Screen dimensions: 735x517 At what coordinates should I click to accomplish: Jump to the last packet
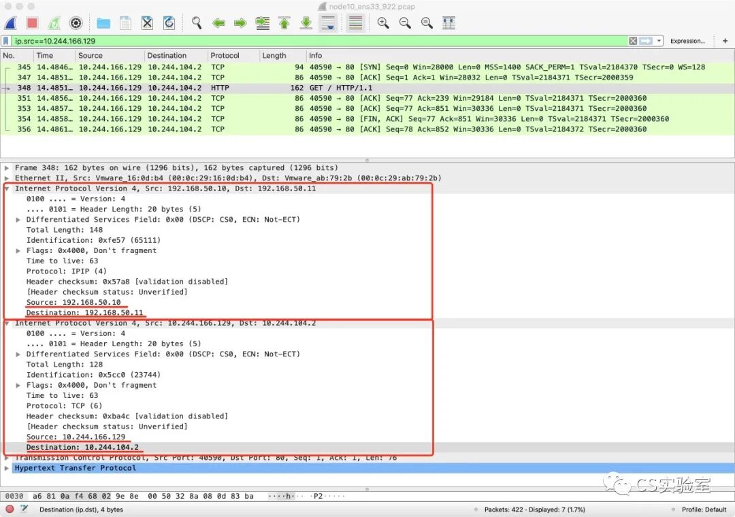coord(306,23)
